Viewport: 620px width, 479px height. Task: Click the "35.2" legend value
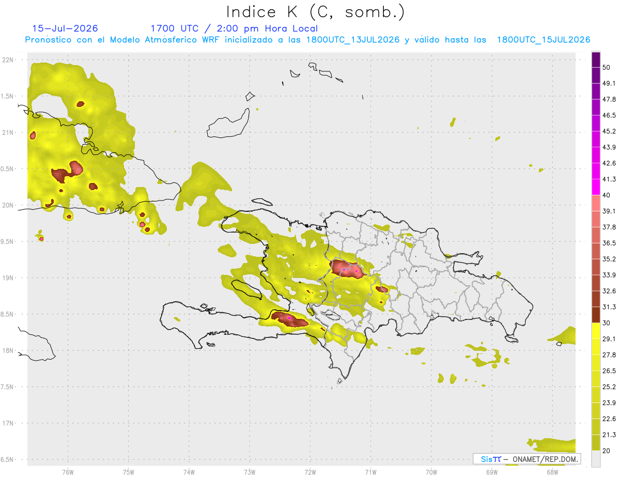coord(609,259)
